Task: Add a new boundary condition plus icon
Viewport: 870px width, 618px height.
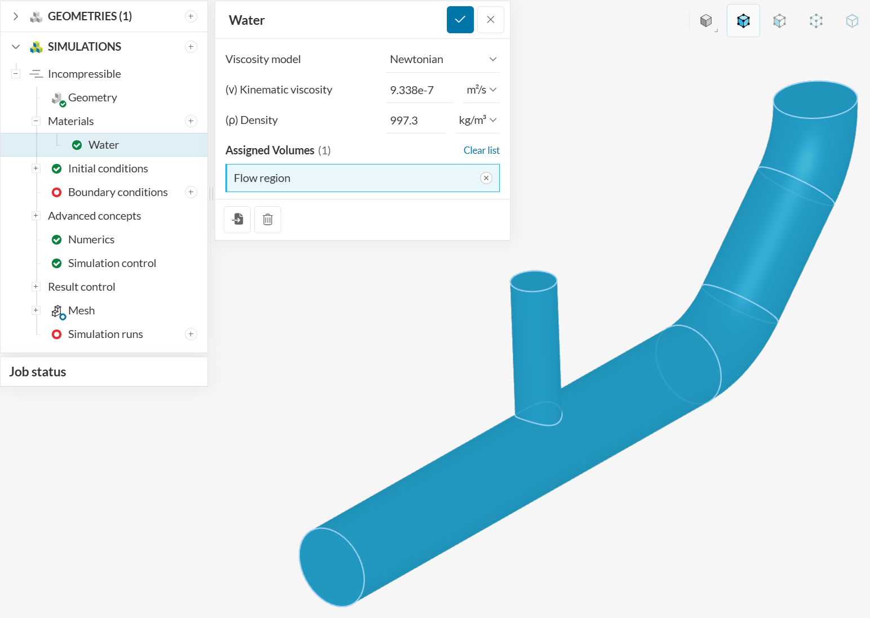Action: tap(191, 192)
